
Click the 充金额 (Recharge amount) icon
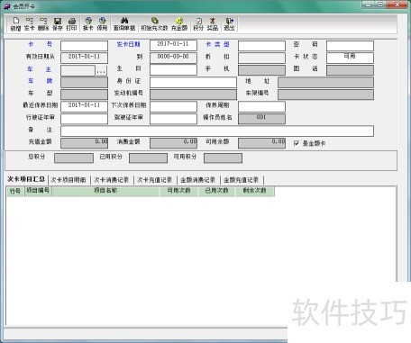tap(179, 24)
